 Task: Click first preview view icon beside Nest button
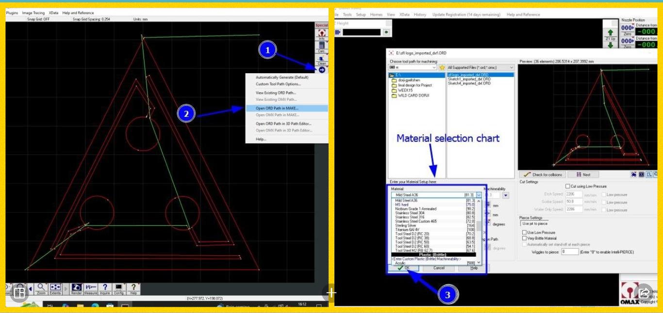click(634, 174)
